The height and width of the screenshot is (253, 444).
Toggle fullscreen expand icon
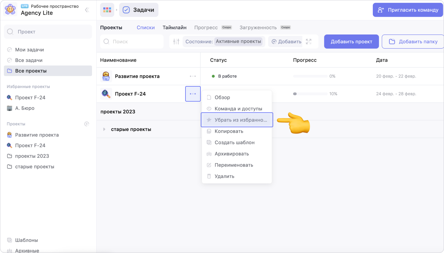pyautogui.click(x=309, y=42)
